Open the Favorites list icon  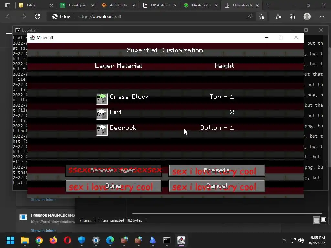(x=278, y=16)
